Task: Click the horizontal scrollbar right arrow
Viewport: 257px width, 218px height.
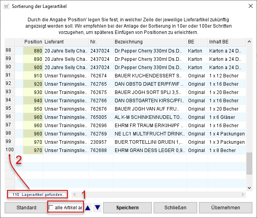Action: pos(243,194)
